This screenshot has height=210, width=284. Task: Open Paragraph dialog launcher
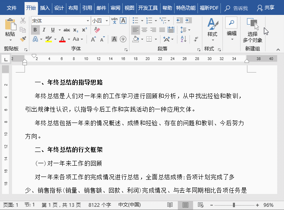tap(199, 50)
